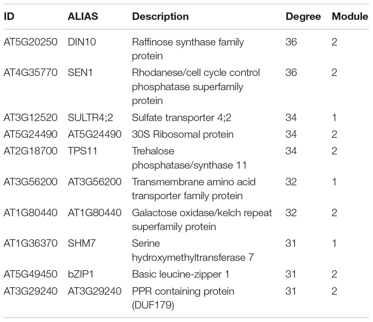Select gene ID AT1G36370
Image resolution: width=373 pixels, height=322 pixels.
30,243
